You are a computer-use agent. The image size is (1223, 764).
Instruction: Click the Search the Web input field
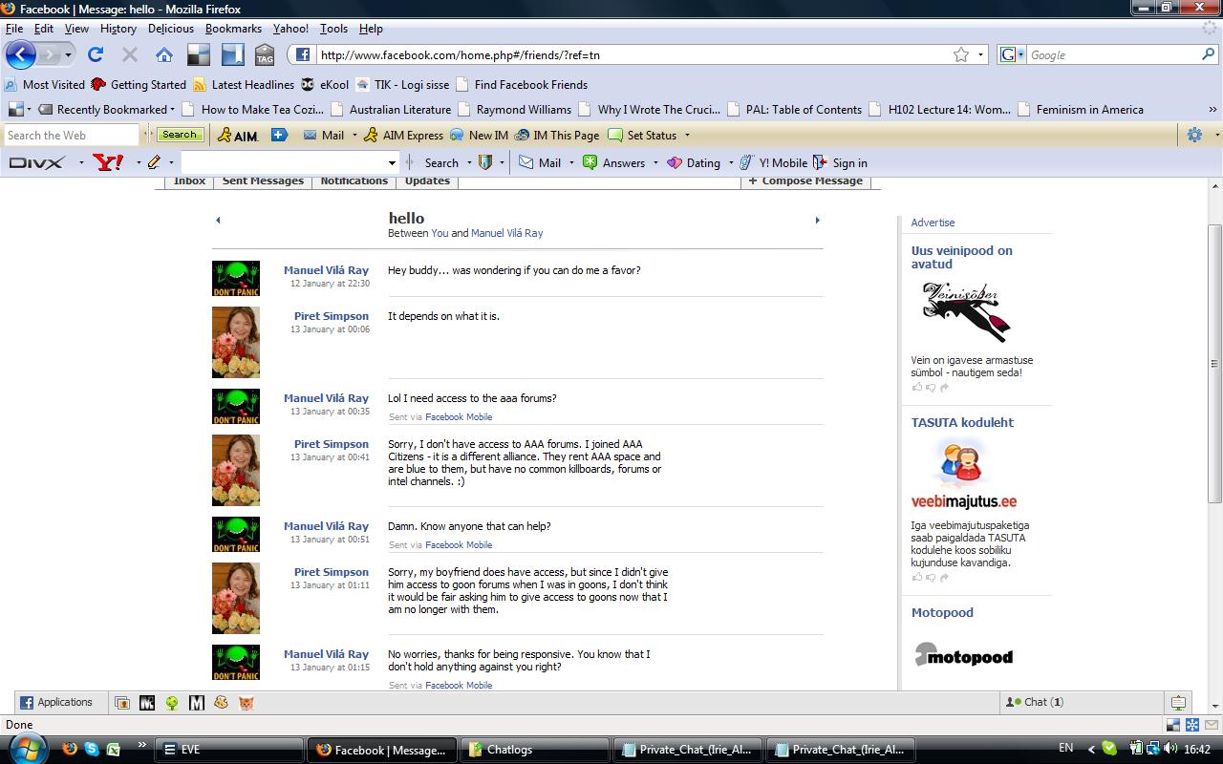73,135
